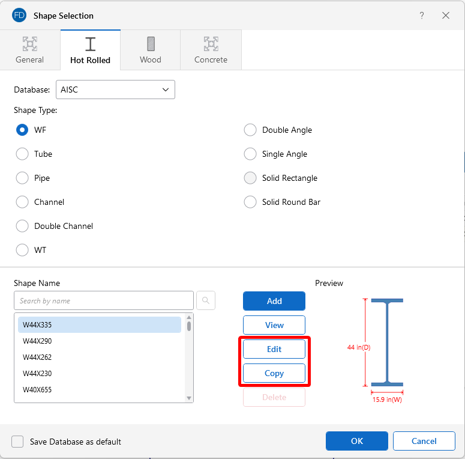Enable Save Database as default checkbox
Screen dimensions: 465x459
click(18, 442)
